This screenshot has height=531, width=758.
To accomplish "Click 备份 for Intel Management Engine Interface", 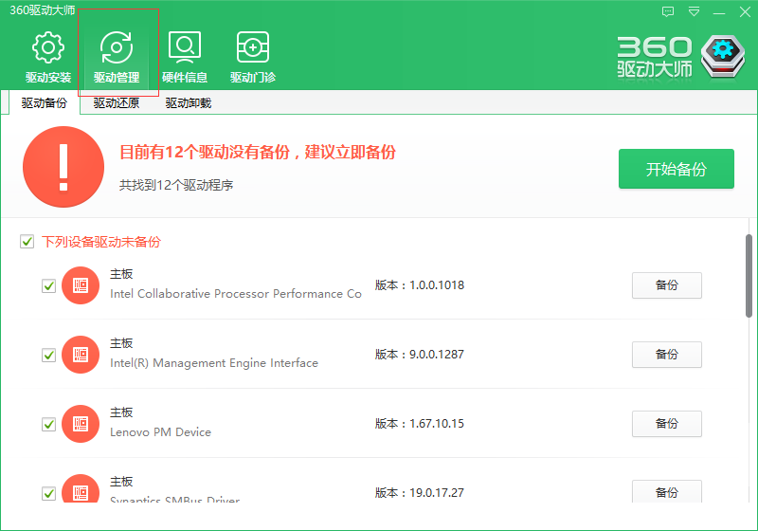I will click(x=666, y=355).
